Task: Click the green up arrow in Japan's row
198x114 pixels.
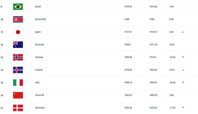Action: point(183,32)
